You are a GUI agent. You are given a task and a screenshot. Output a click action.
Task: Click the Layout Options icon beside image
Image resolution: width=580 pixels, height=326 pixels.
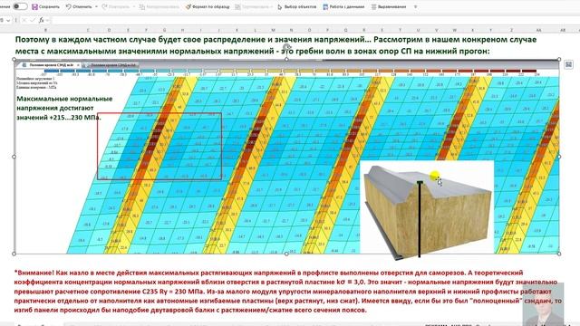click(568, 64)
